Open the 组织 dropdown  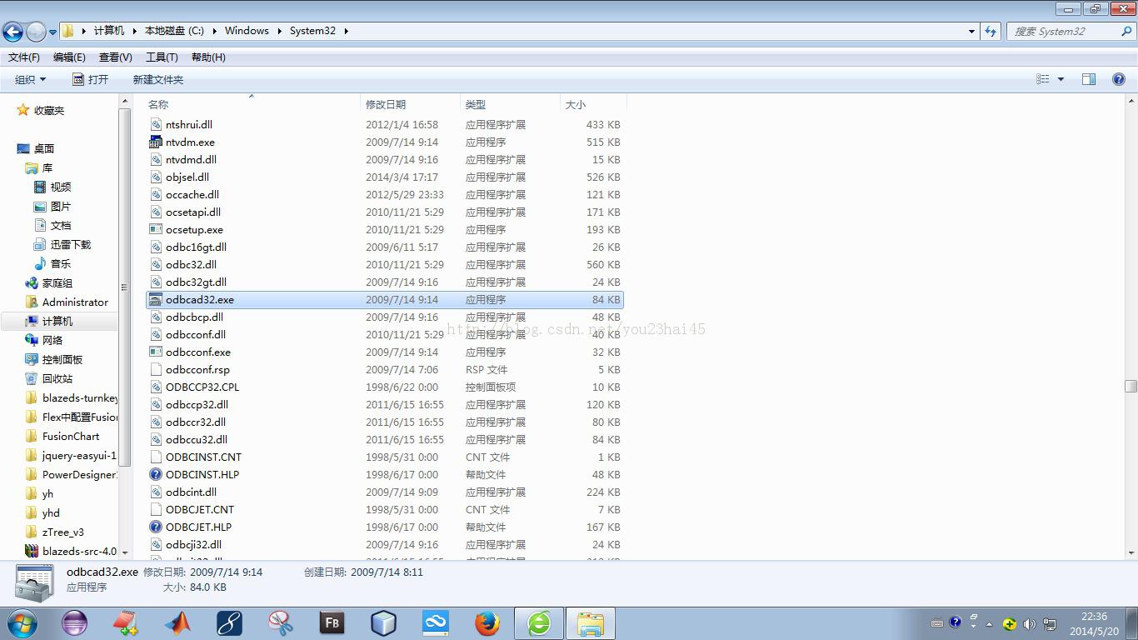point(31,79)
